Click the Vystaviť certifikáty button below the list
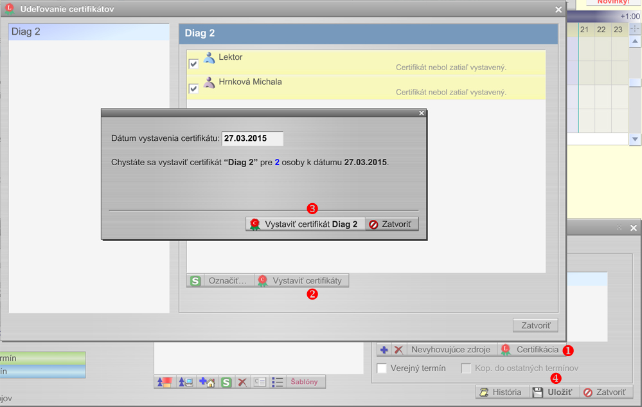Viewport: 642px width, 407px height. tap(302, 281)
